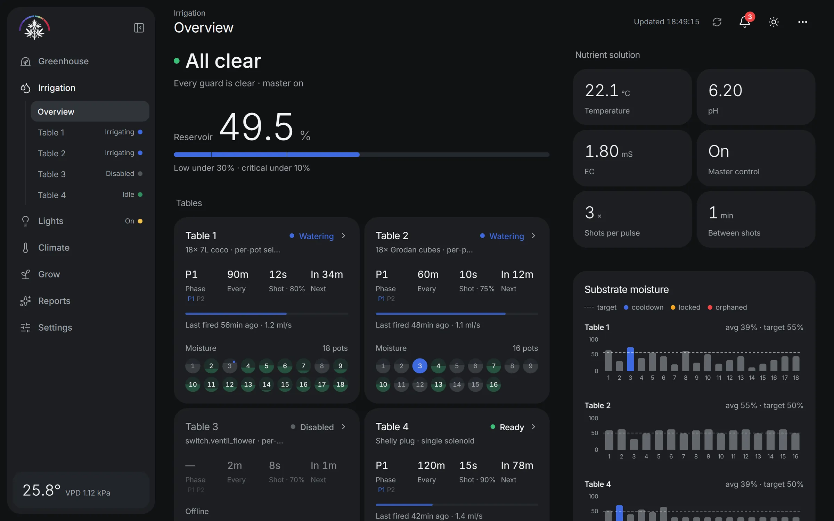This screenshot has height=521, width=834.
Task: Click the Greenhouse icon in the sidebar
Action: point(25,61)
